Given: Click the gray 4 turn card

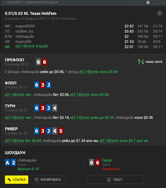Looking at the screenshot, I should [x=55, y=108].
